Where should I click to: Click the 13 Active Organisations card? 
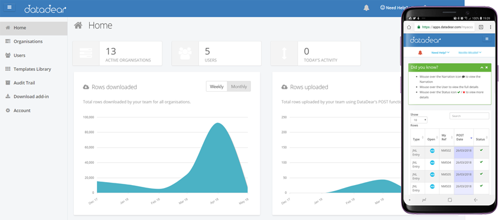117,53
